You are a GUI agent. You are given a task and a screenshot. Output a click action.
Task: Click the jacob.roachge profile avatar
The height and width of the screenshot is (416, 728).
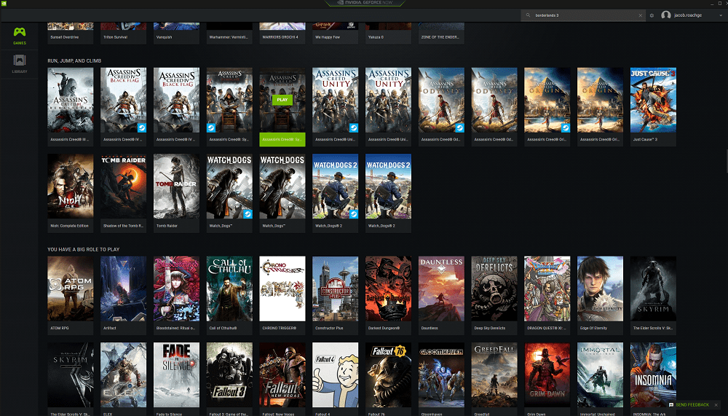[666, 15]
